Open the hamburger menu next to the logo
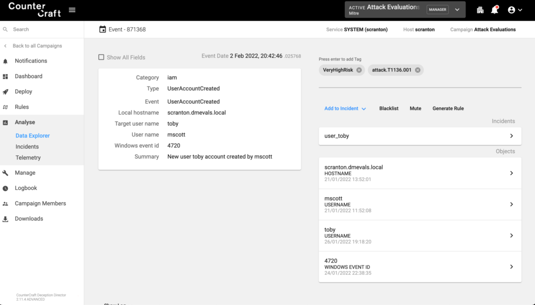The image size is (535, 305). click(72, 10)
